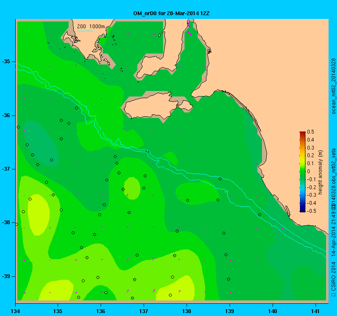Click the -0.5 colorbar tick label
The width and height of the screenshot is (337, 316).
pyautogui.click(x=311, y=211)
